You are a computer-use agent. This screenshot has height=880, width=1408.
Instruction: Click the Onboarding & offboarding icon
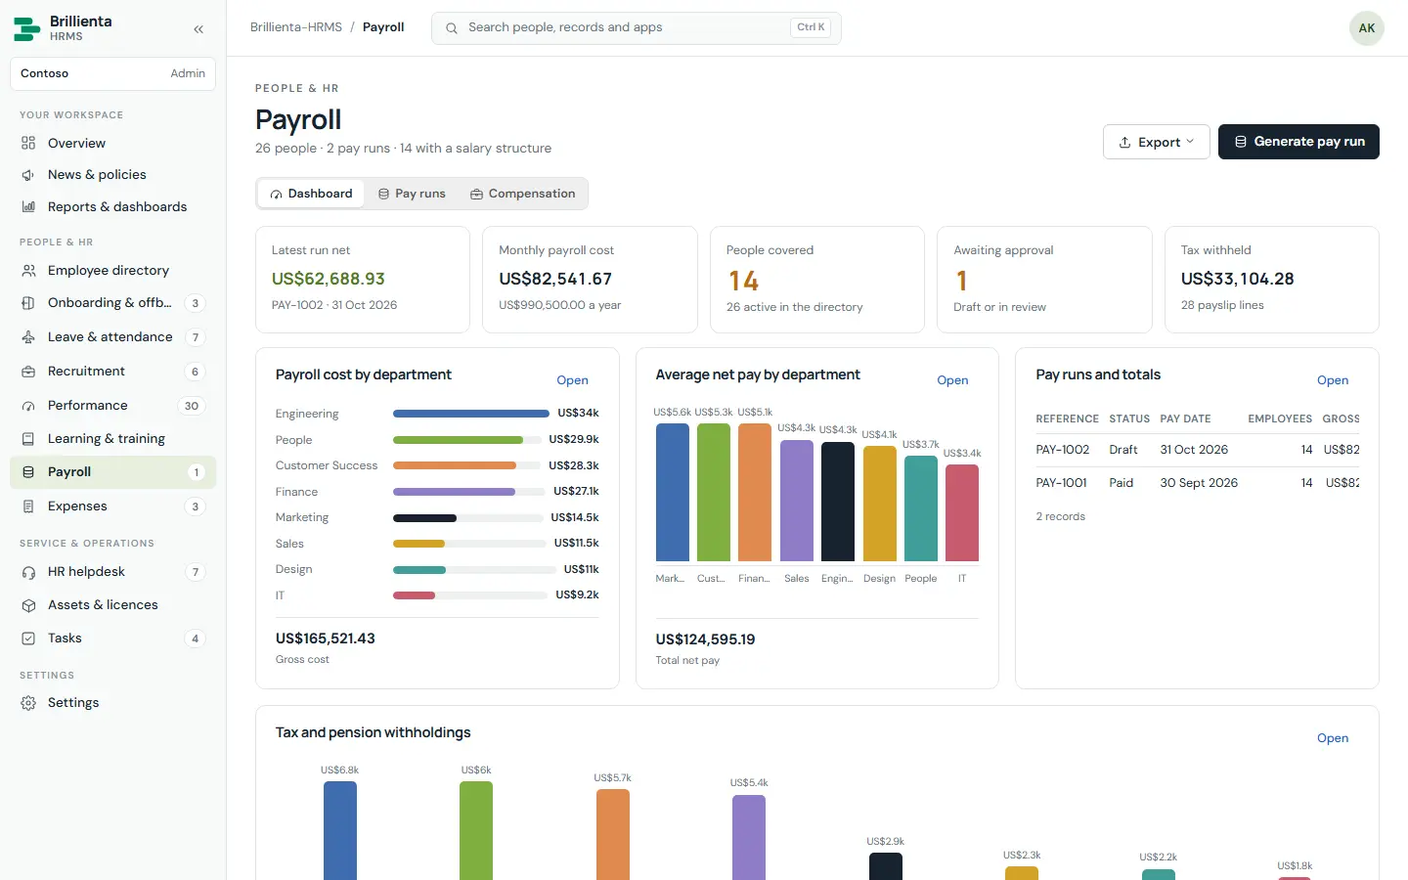(x=28, y=303)
